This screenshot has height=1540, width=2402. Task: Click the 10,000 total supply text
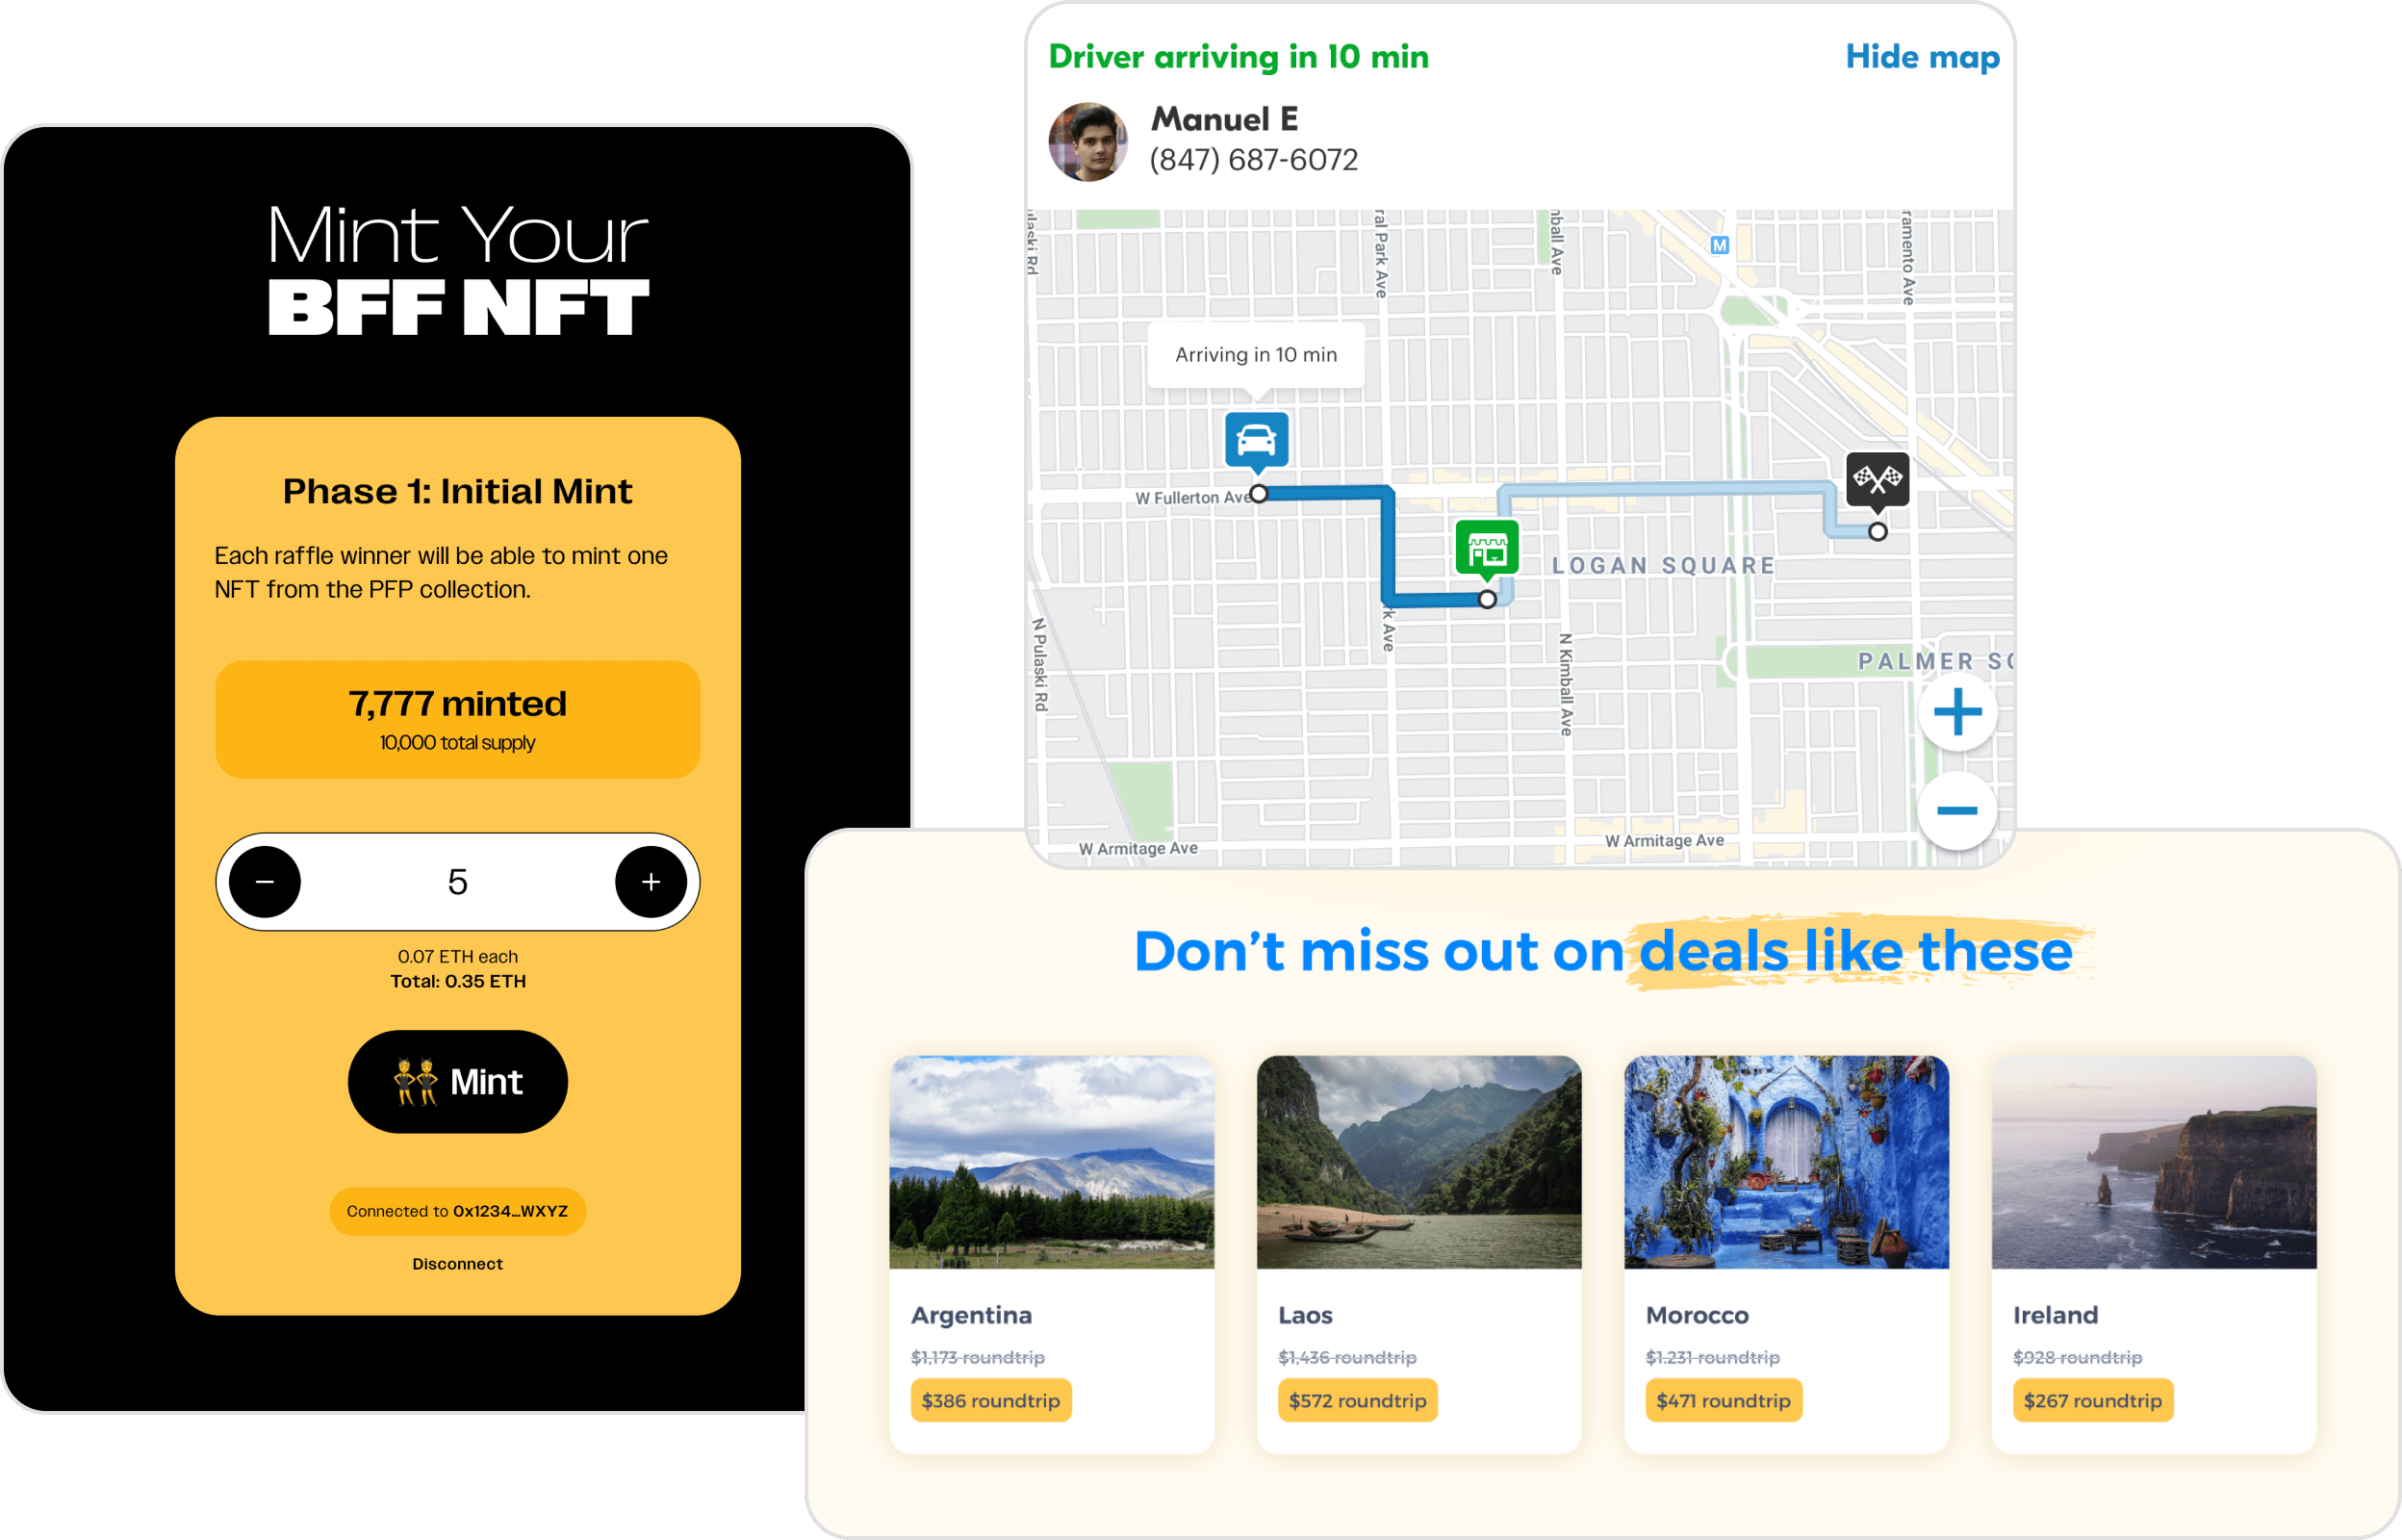tap(458, 743)
